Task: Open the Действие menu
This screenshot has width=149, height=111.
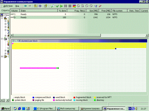Action: coord(8,6)
